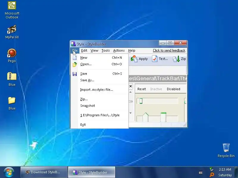Click the magnifier icon in system tray
238x178 pixels.
click(x=212, y=175)
